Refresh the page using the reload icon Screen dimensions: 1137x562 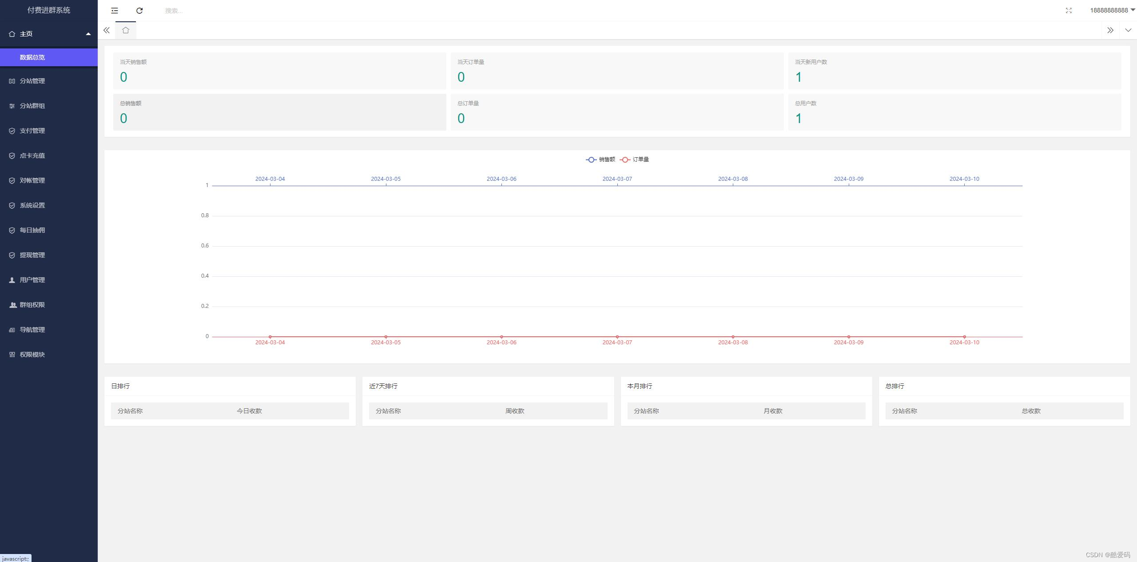click(x=139, y=11)
